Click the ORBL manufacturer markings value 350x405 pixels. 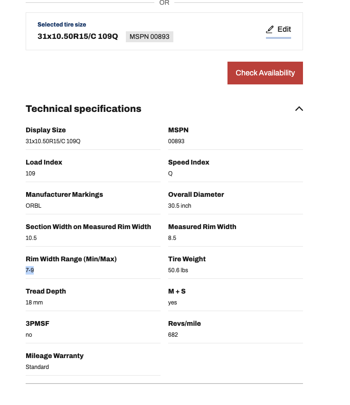33,206
